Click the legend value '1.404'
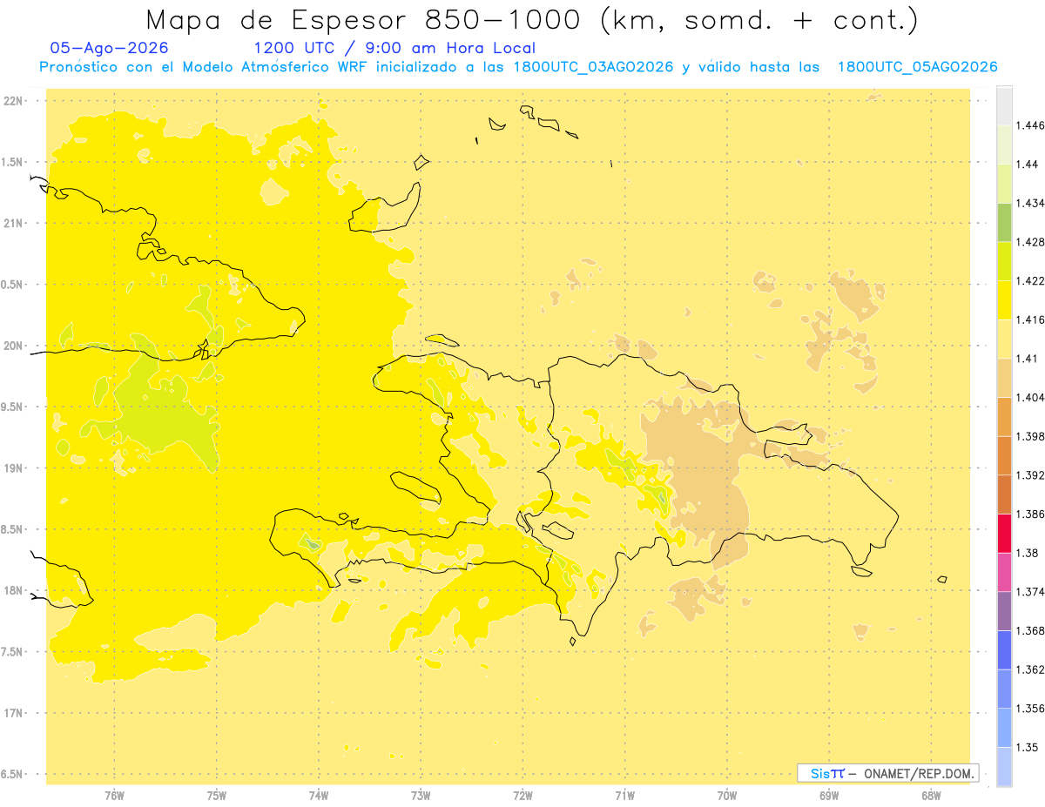The width and height of the screenshot is (1045, 807). tap(1030, 397)
